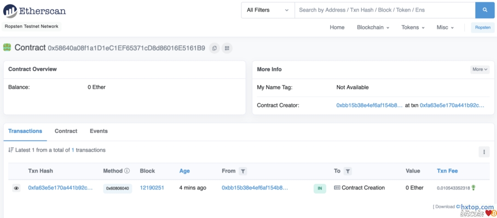Image resolution: width=497 pixels, height=218 pixels.
Task: Open the More dropdown in More Info
Action: (x=480, y=69)
